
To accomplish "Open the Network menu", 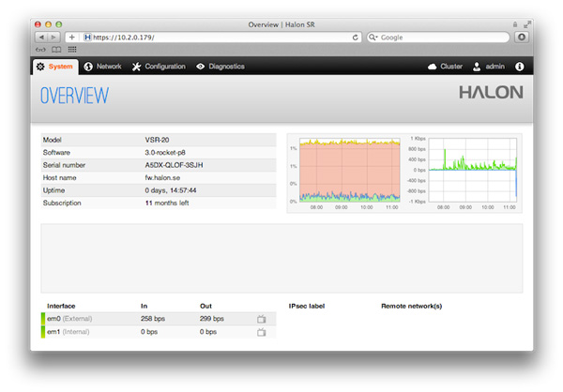I will pos(102,67).
